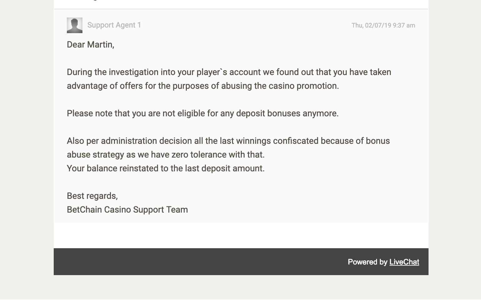Click the Thu, 02/07/19 9:37 am timestamp
The width and height of the screenshot is (481, 302).
(383, 25)
